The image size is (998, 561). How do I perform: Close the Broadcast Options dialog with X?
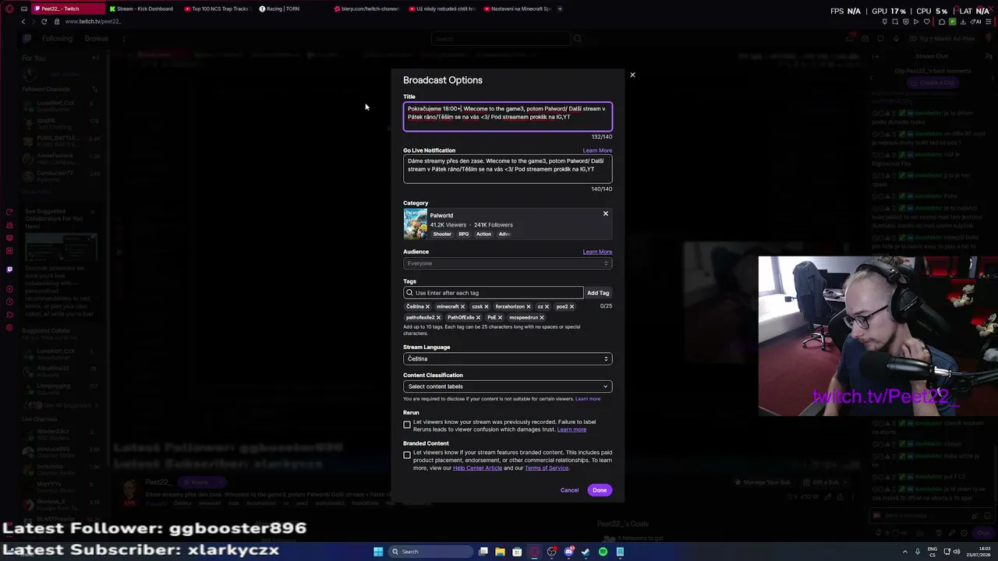pyautogui.click(x=632, y=75)
